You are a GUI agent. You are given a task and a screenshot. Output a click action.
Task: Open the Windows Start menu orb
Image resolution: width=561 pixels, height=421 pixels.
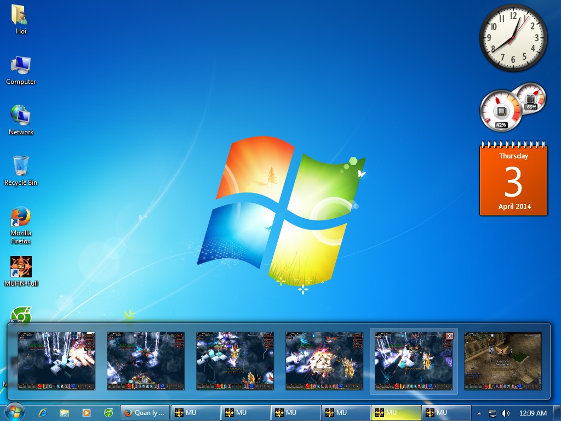15,412
